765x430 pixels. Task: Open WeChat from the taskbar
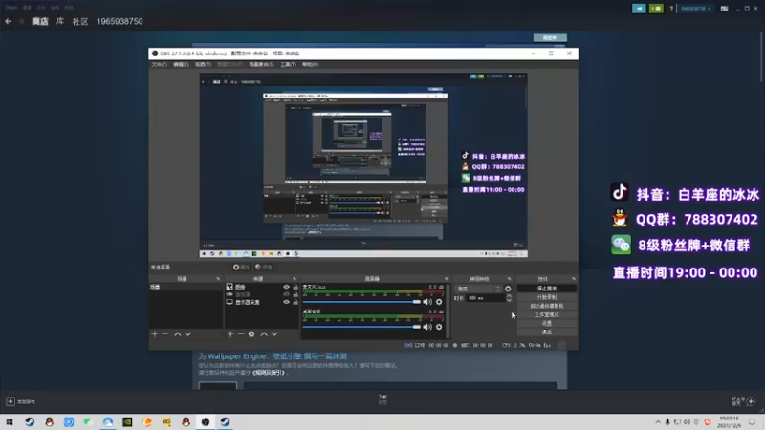(x=88, y=421)
